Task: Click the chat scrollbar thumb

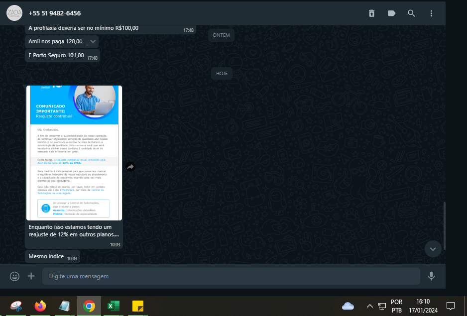Action: point(444,225)
